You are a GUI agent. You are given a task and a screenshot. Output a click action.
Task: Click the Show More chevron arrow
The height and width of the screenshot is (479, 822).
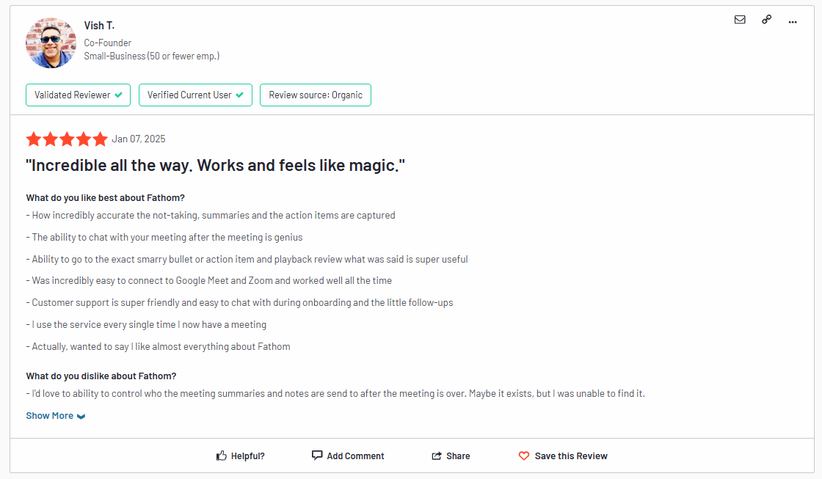(81, 416)
